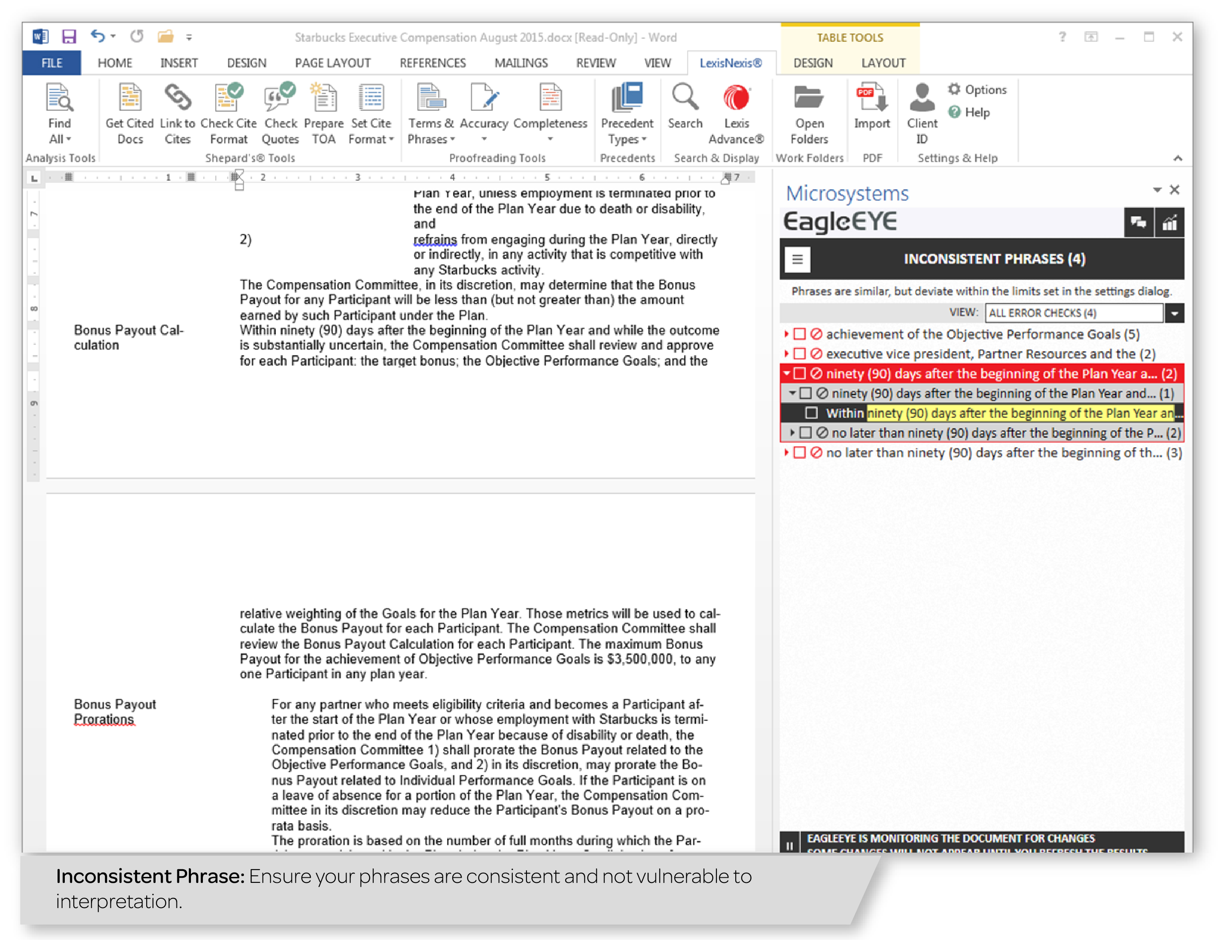Click the ruler tab selector box
The image size is (1222, 940).
coord(34,178)
